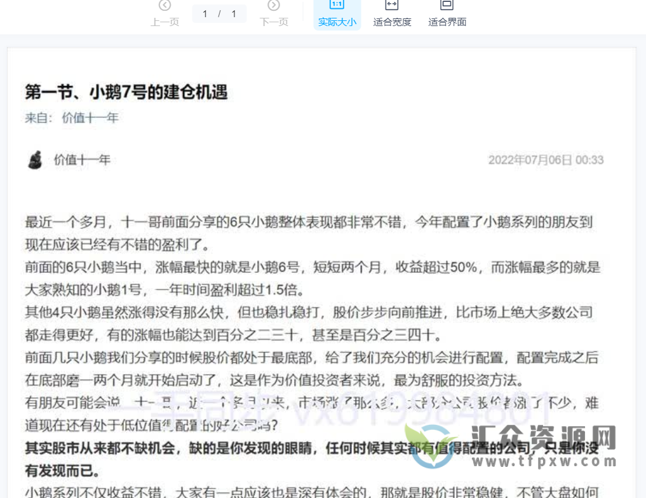Click the previous page arrow icon
The height and width of the screenshot is (498, 646).
point(165,6)
